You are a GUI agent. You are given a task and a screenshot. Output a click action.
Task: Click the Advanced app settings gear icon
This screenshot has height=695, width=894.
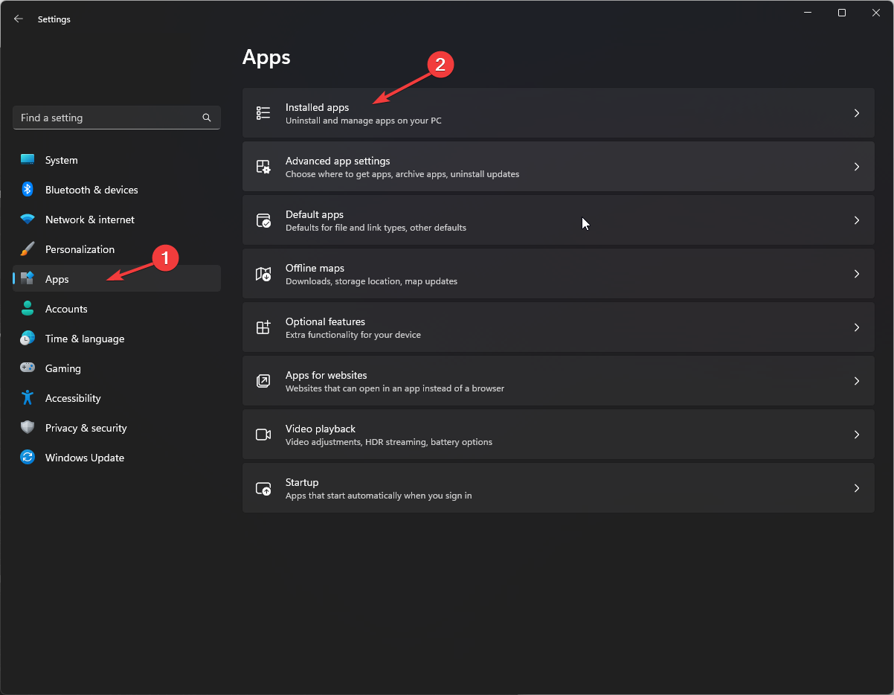(263, 167)
